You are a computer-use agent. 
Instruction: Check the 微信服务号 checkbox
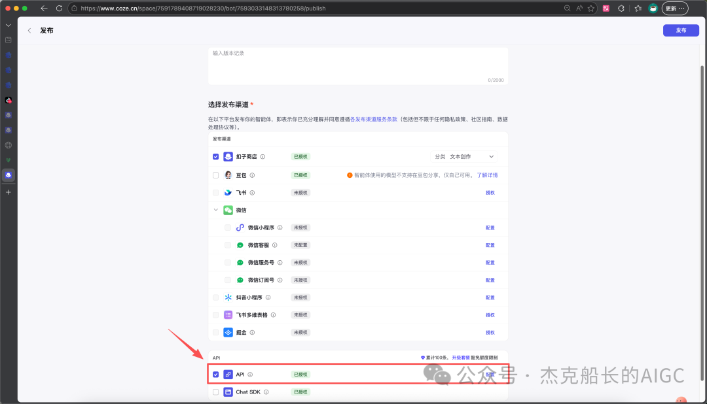227,263
